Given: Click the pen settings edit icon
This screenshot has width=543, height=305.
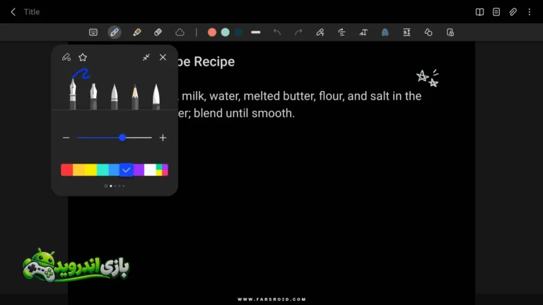Looking at the screenshot, I should click(66, 57).
